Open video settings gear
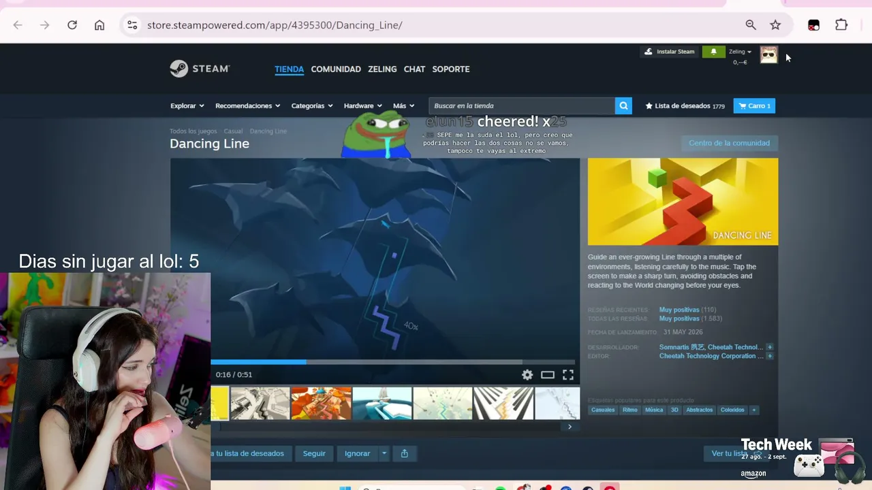Screen dimensions: 872x490 [527, 375]
